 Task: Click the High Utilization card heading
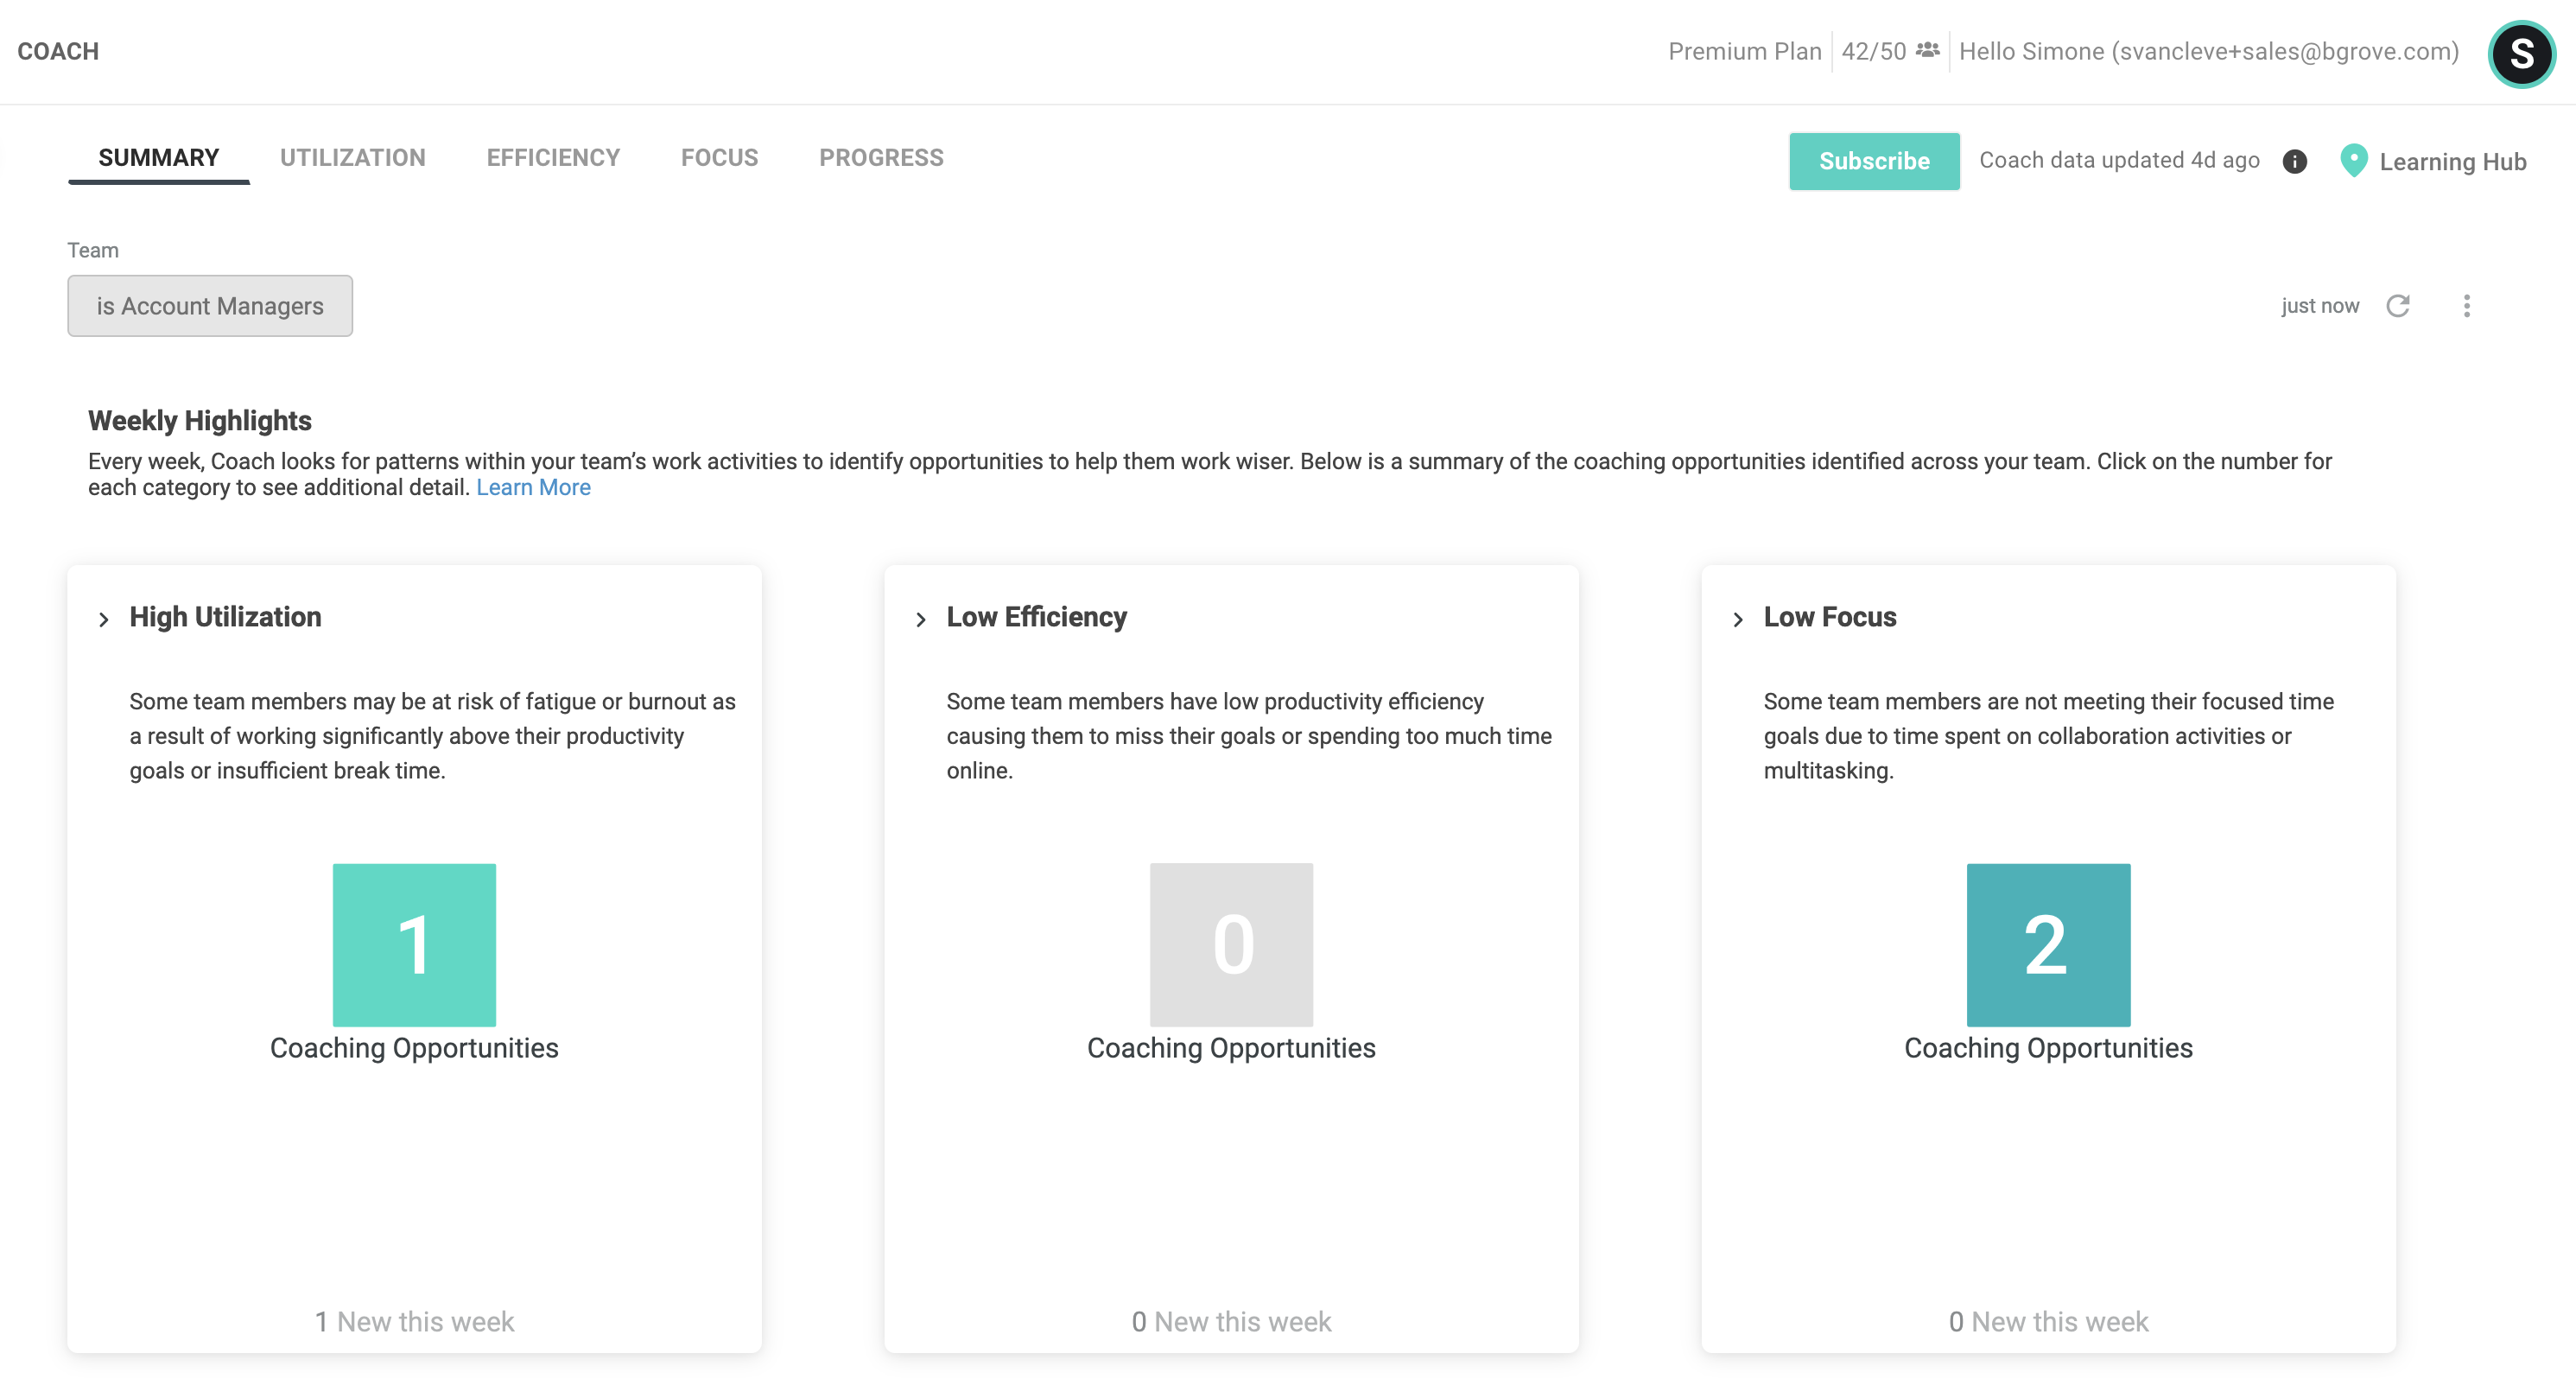(x=225, y=617)
